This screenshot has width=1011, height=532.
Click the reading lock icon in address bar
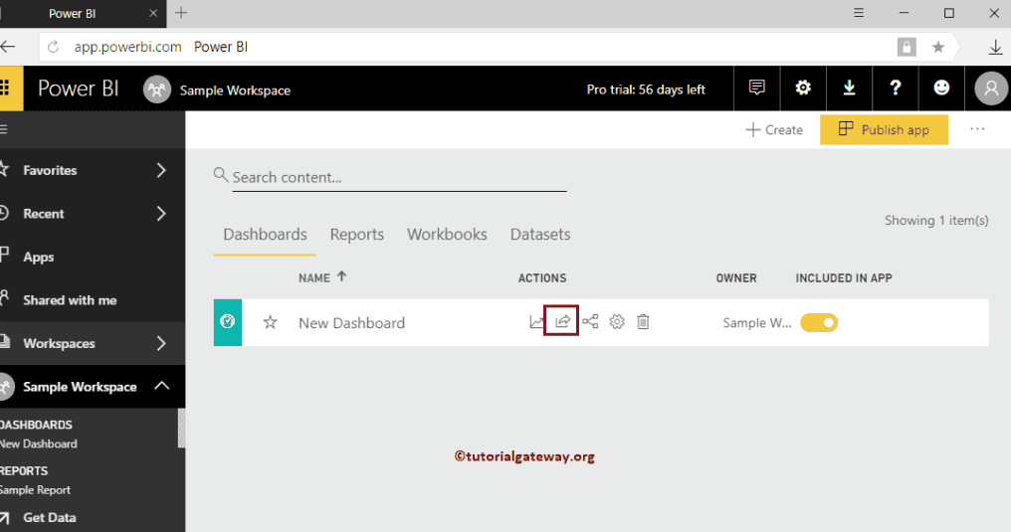(x=907, y=47)
